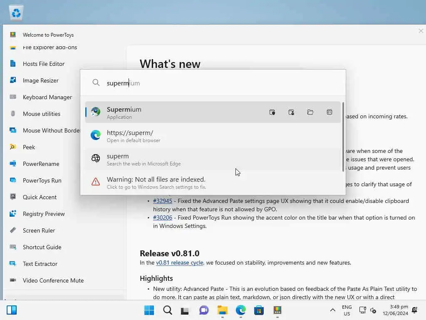Screen dimensions: 426x320
Task: Open Supermium containing folder icon
Action: [310, 112]
